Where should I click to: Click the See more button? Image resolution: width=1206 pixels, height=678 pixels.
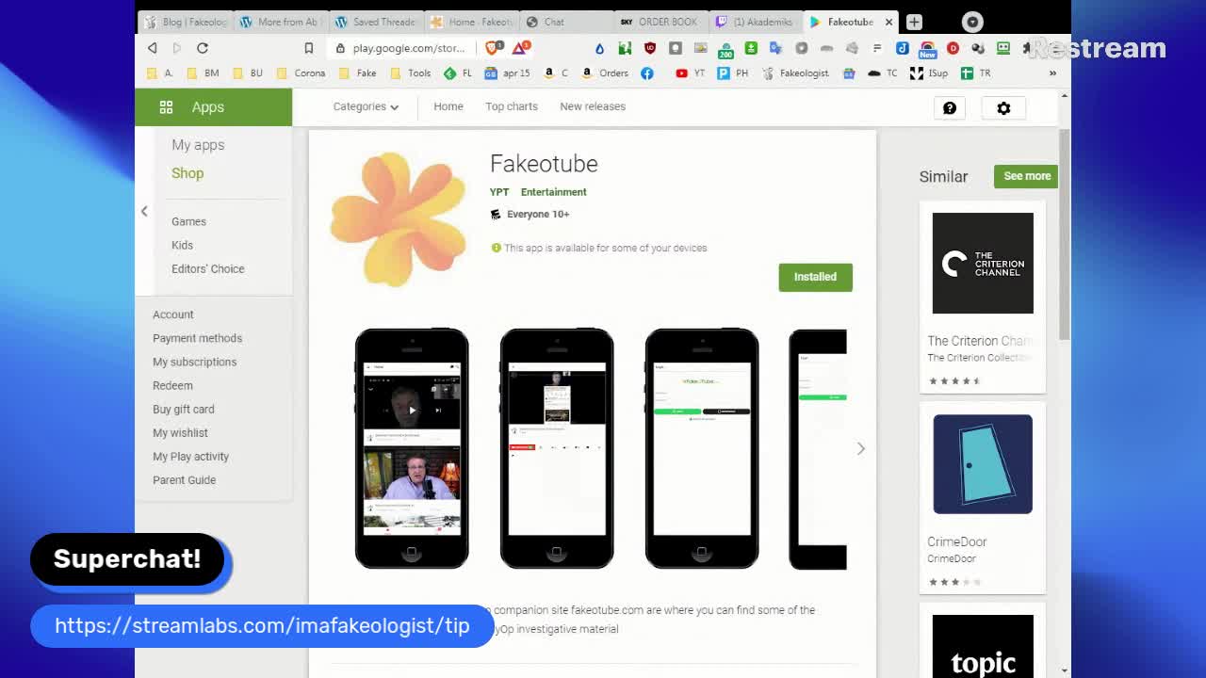pyautogui.click(x=1026, y=176)
